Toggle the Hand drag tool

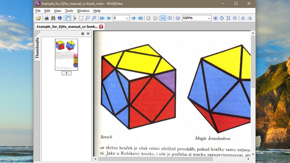point(68,18)
